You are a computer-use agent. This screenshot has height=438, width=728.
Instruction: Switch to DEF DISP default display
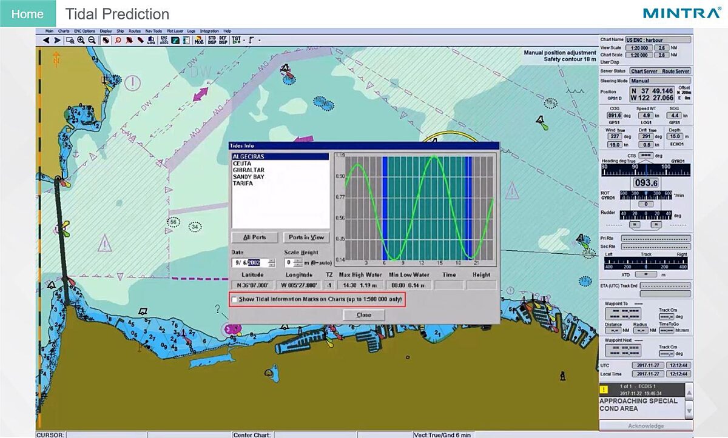point(223,40)
